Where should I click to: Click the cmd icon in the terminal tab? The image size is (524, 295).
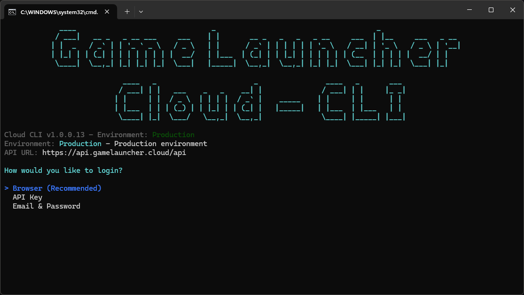point(12,12)
